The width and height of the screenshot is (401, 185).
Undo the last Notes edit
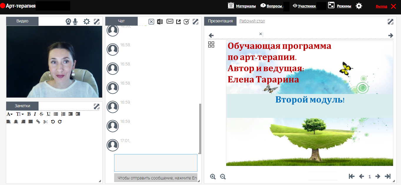pyautogui.click(x=53, y=122)
